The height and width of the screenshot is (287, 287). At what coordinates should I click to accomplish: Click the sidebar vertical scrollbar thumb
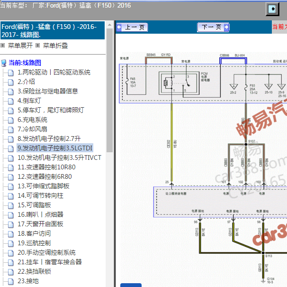tap(110, 90)
